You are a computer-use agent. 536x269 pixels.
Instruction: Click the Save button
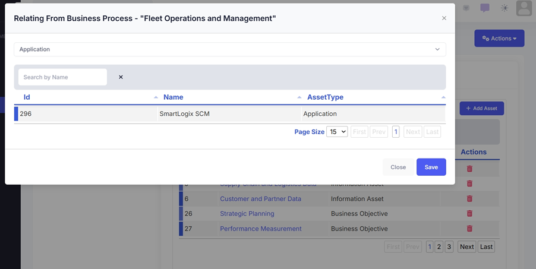pyautogui.click(x=431, y=167)
